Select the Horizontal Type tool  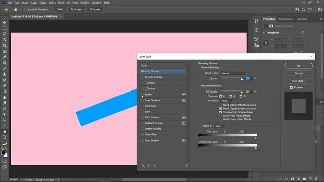5,115
